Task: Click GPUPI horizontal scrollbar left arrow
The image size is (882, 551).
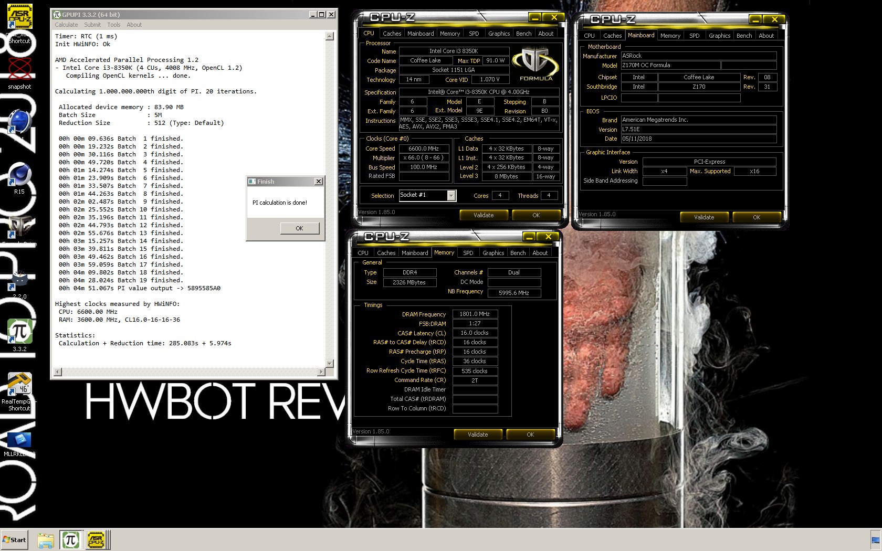Action: (x=58, y=372)
